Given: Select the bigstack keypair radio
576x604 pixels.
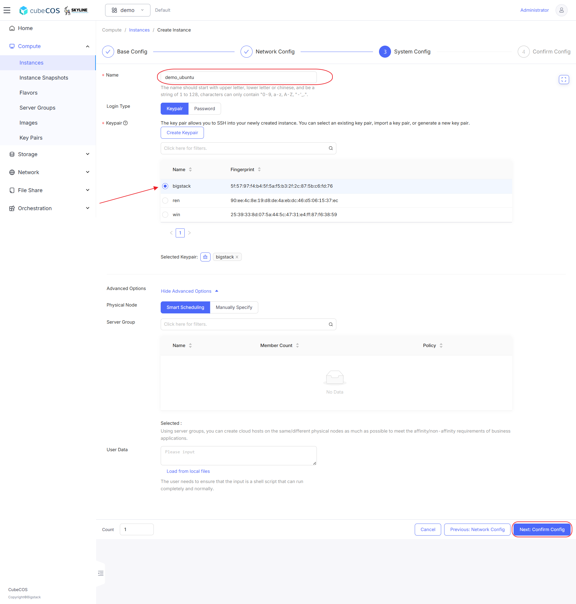Looking at the screenshot, I should tap(165, 186).
